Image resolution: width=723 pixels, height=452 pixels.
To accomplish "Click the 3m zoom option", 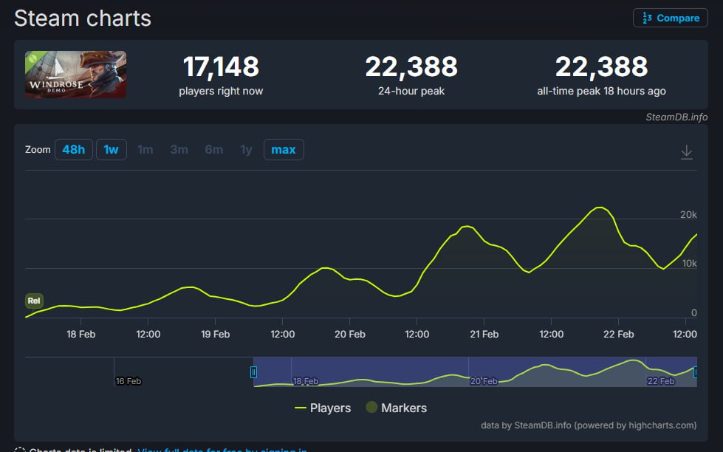I will (179, 150).
